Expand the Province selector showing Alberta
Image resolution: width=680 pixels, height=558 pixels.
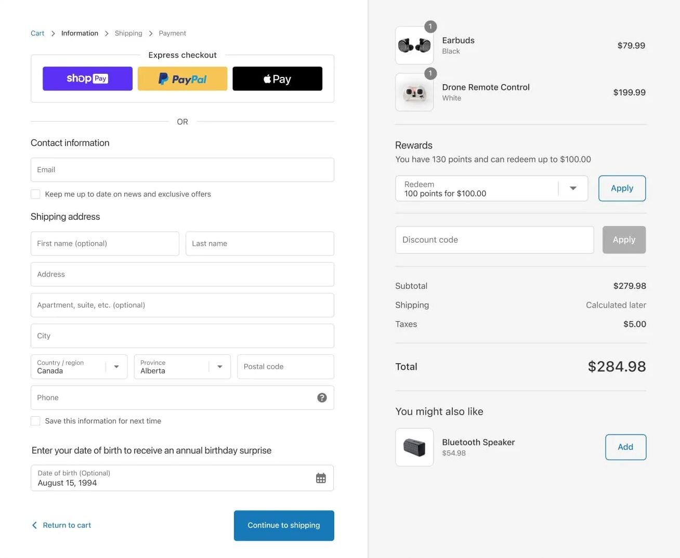click(219, 366)
